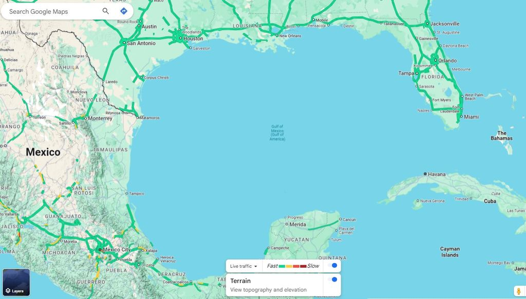Image resolution: width=526 pixels, height=299 pixels.
Task: Click the Miami city marker dot
Action: pyautogui.click(x=461, y=117)
